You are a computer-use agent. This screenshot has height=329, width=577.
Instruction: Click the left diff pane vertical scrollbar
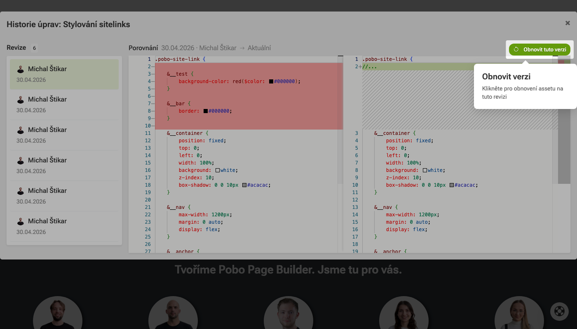340,120
